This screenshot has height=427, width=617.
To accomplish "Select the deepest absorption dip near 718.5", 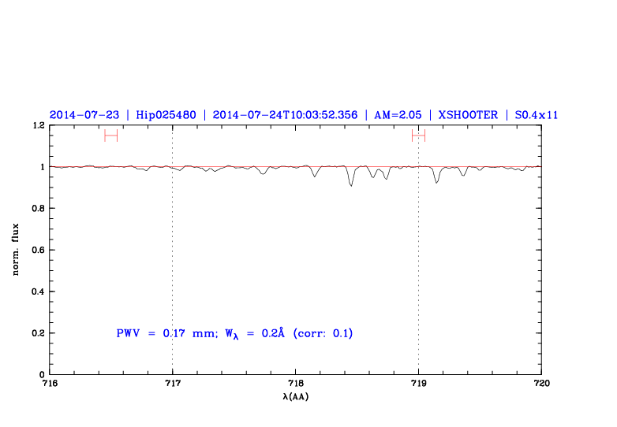I will click(x=351, y=184).
